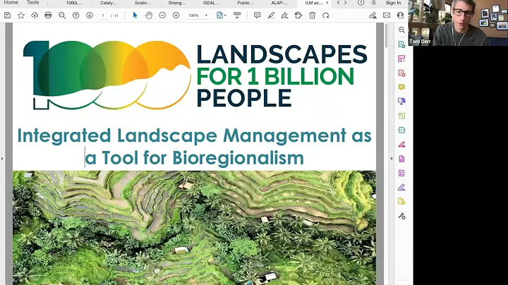This screenshot has height=285, width=508.
Task: Expand the left navigation pane arrow
Action: pyautogui.click(x=2, y=158)
